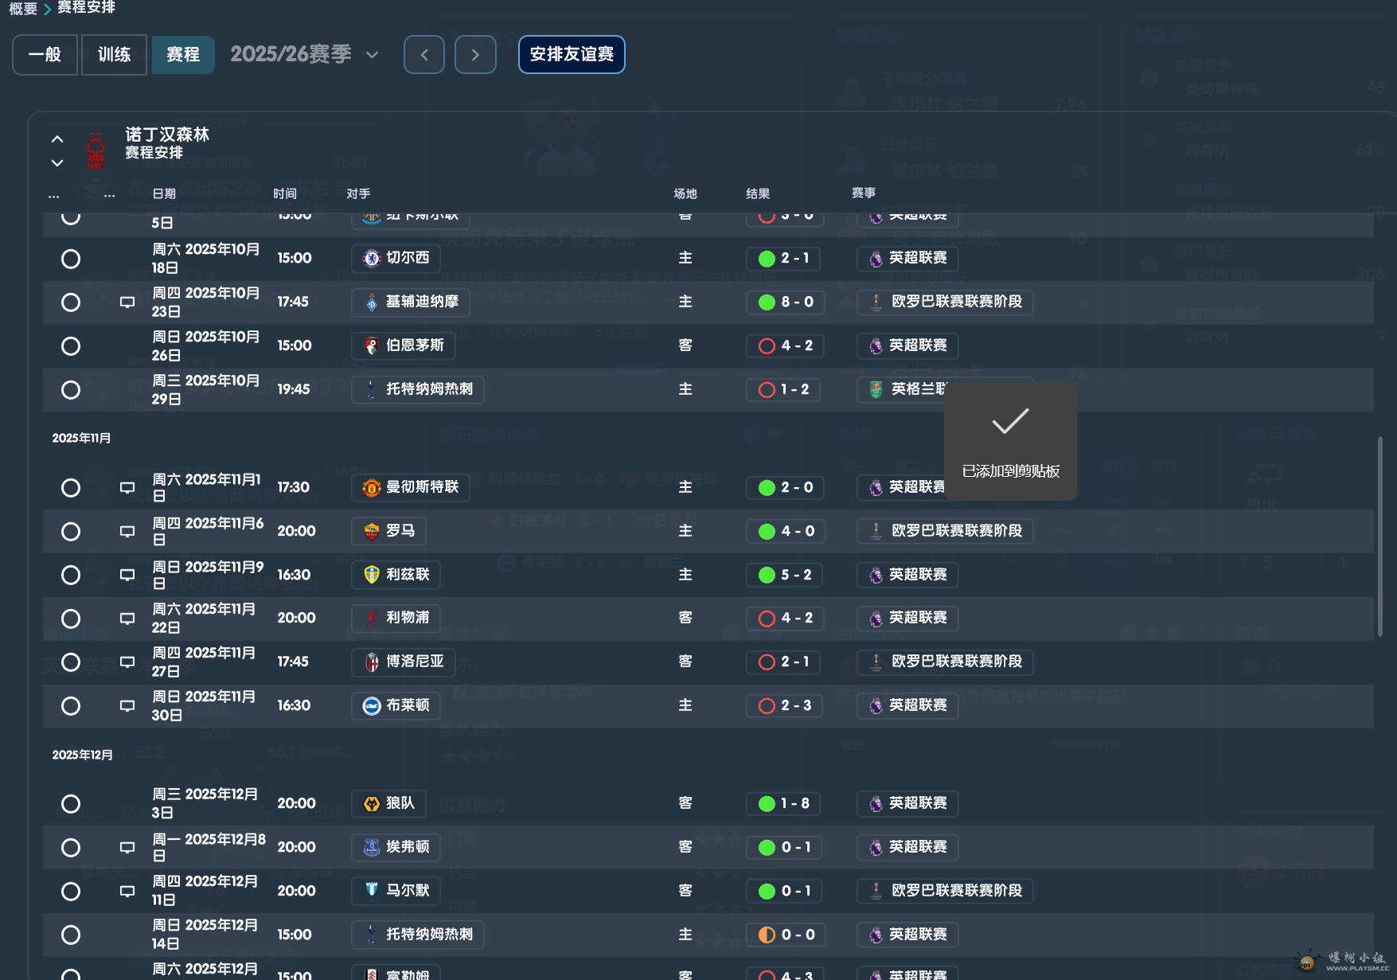Select the radio circle for Manchester United match
The height and width of the screenshot is (980, 1397).
[71, 488]
